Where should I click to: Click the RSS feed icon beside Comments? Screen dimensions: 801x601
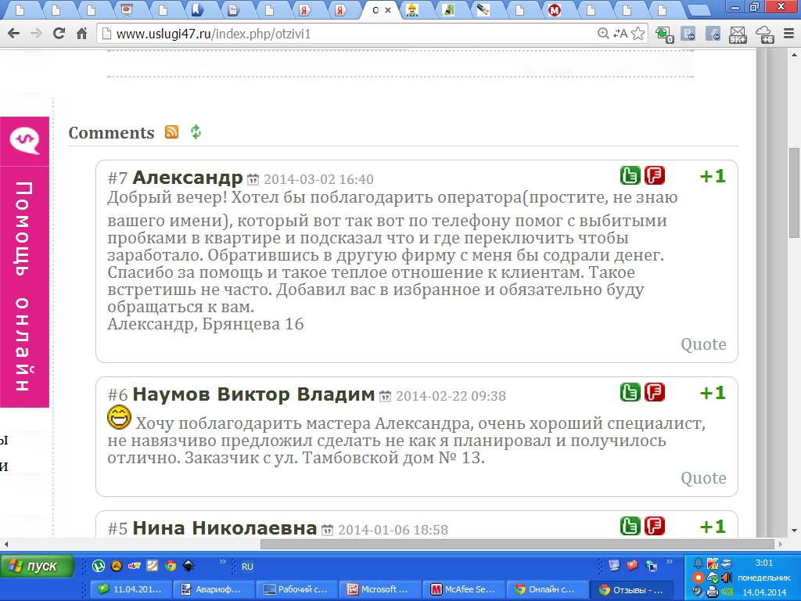(x=171, y=131)
